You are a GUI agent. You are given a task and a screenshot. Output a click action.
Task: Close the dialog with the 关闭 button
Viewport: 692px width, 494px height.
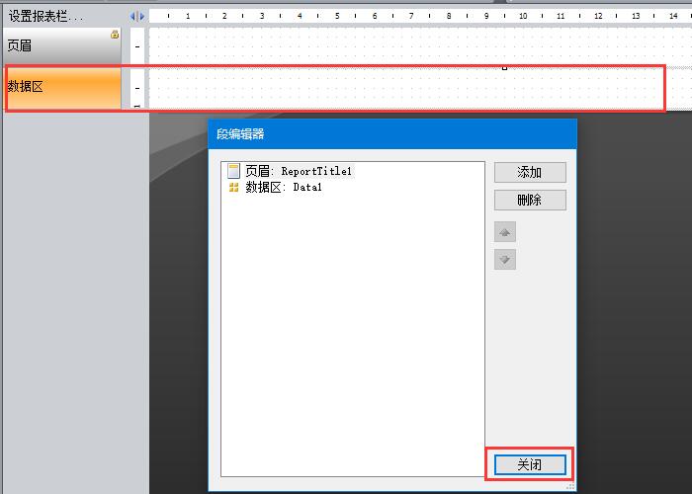530,464
